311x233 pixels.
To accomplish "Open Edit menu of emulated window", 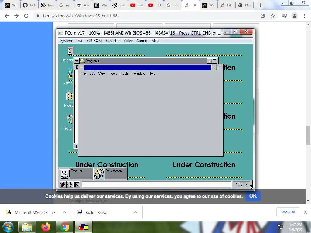I will click(92, 73).
